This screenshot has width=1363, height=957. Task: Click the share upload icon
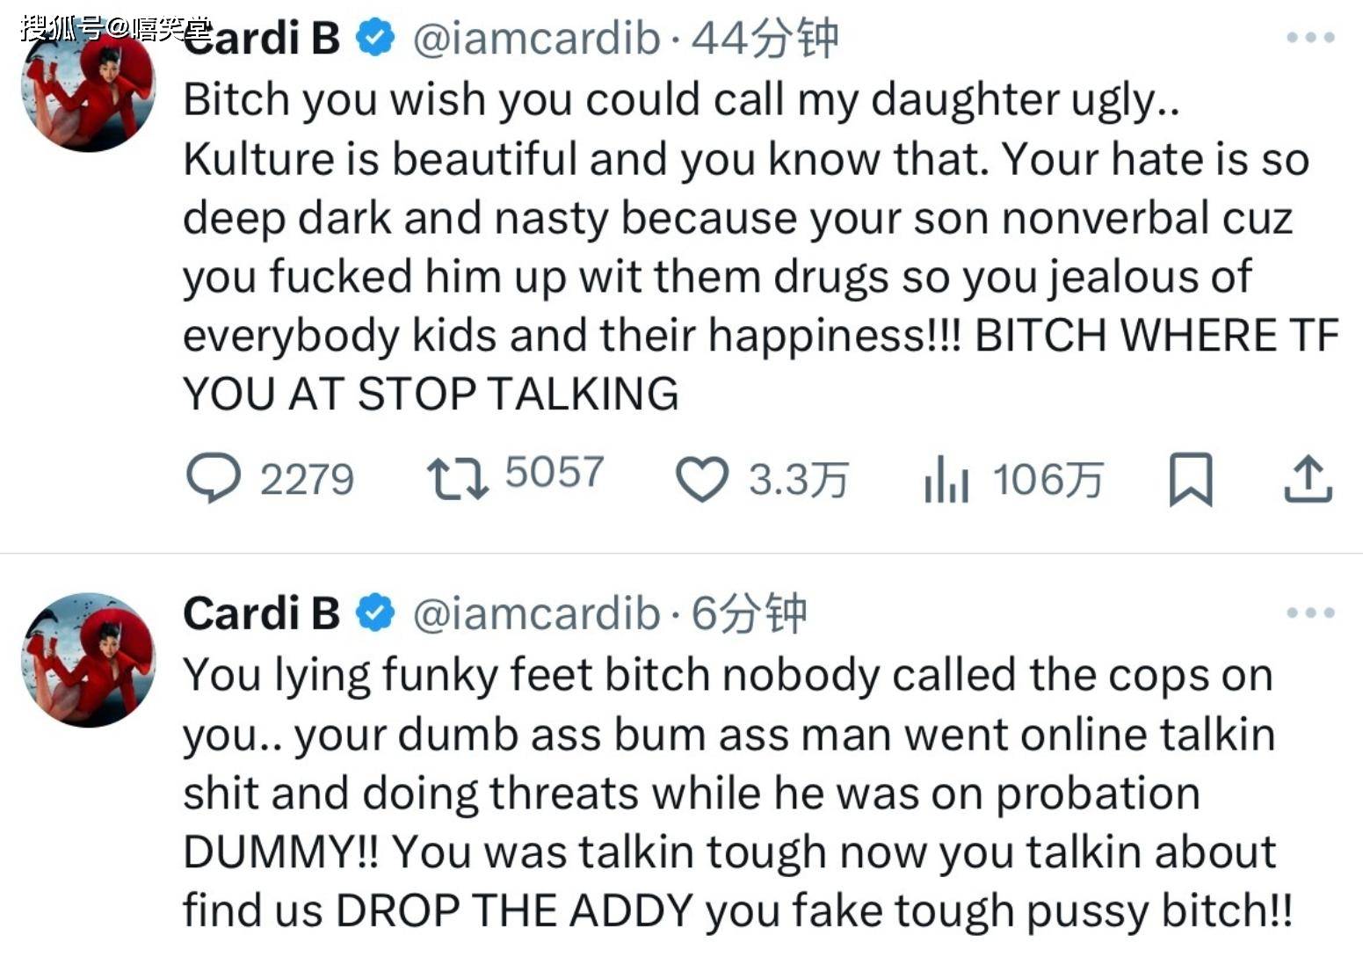[1309, 480]
